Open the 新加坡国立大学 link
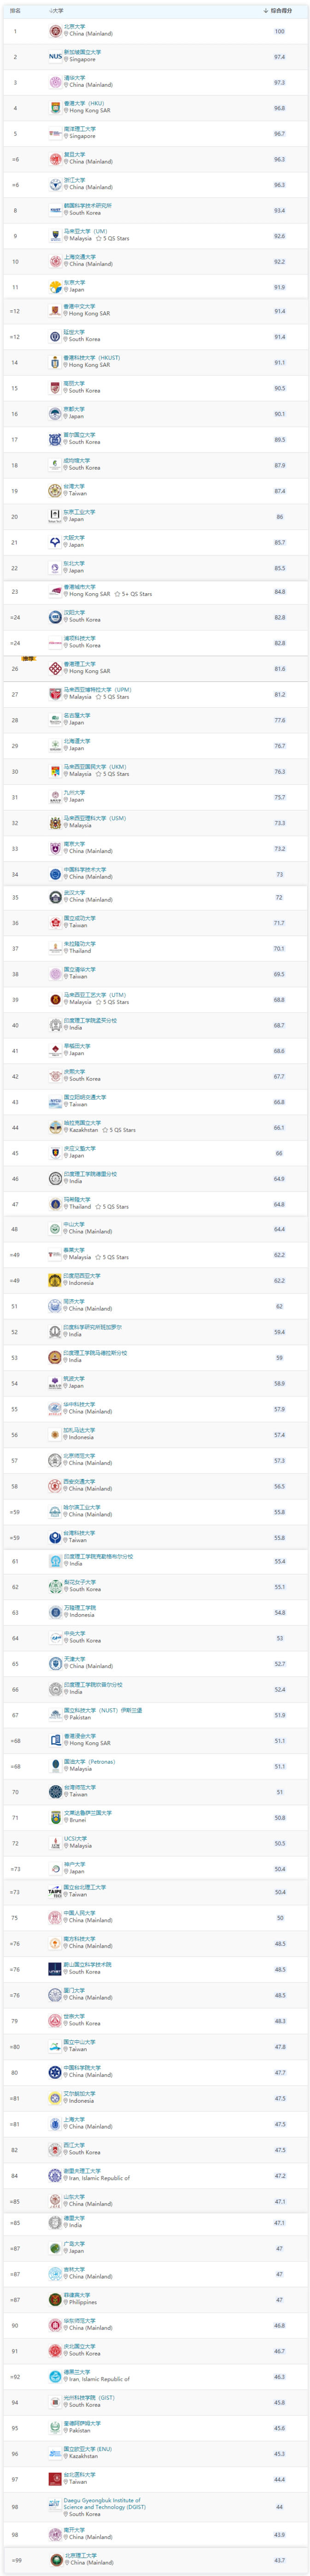Screen dimensions: 310x2576 click(83, 52)
